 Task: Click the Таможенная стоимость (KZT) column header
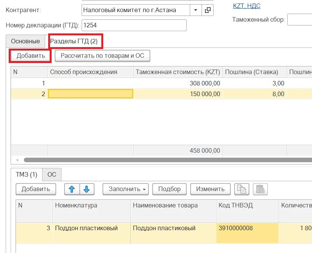(178, 72)
